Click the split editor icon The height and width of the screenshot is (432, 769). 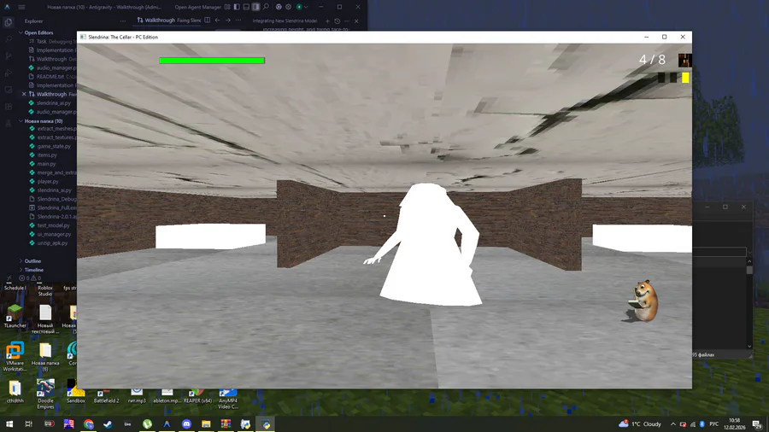(x=208, y=20)
